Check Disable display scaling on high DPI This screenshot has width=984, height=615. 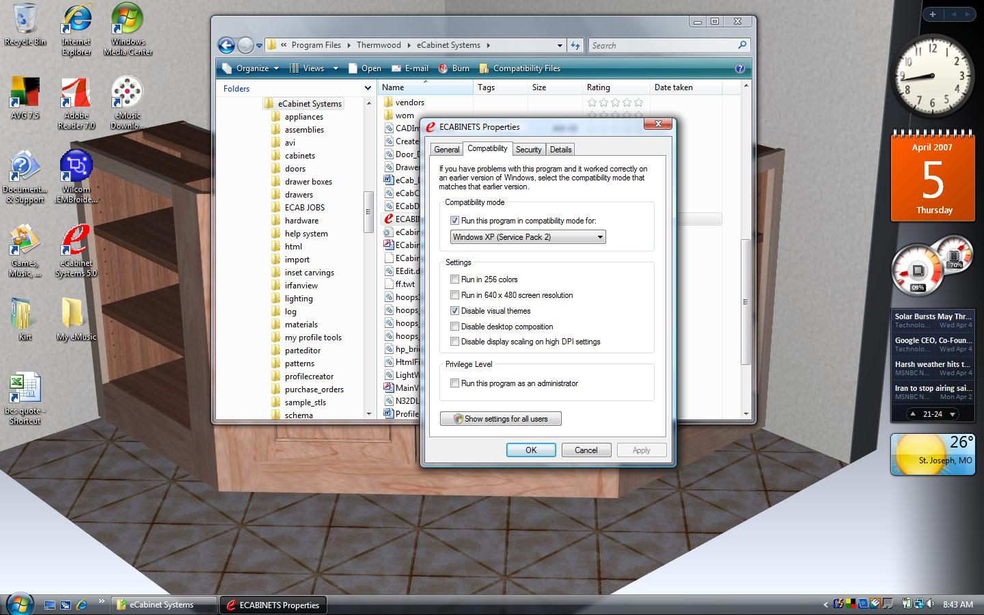(454, 342)
